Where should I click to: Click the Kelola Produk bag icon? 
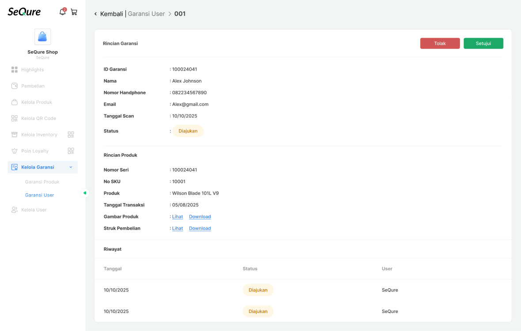[x=14, y=102]
